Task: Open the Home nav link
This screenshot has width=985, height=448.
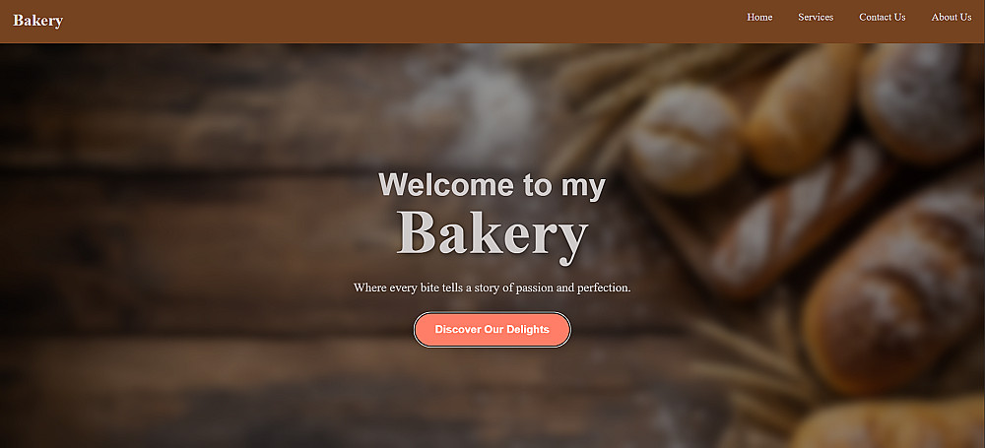Action: click(x=759, y=17)
